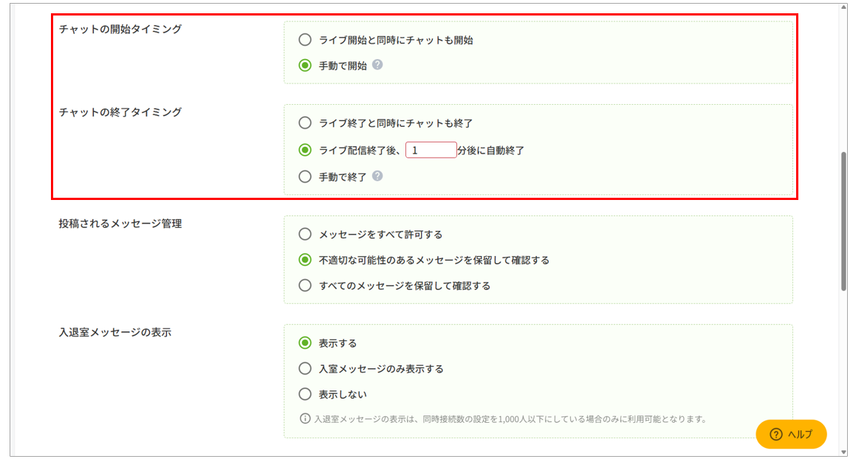Image resolution: width=853 pixels, height=459 pixels.
Task: Click the question mark inside ヘルプ button
Action: (x=776, y=434)
